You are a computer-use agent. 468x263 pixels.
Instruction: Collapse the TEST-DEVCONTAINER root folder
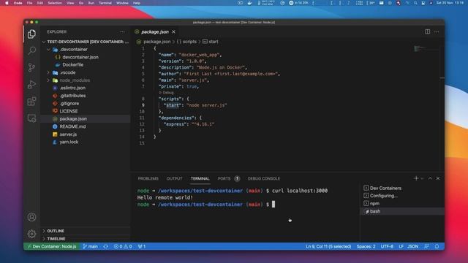(86, 42)
